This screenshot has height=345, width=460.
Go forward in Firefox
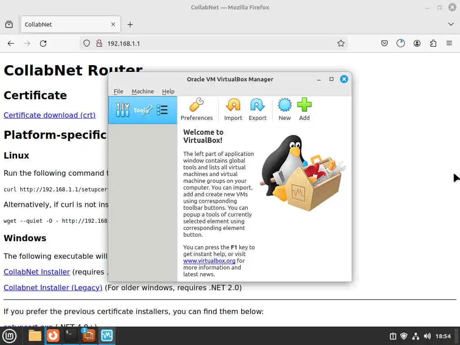click(x=27, y=44)
